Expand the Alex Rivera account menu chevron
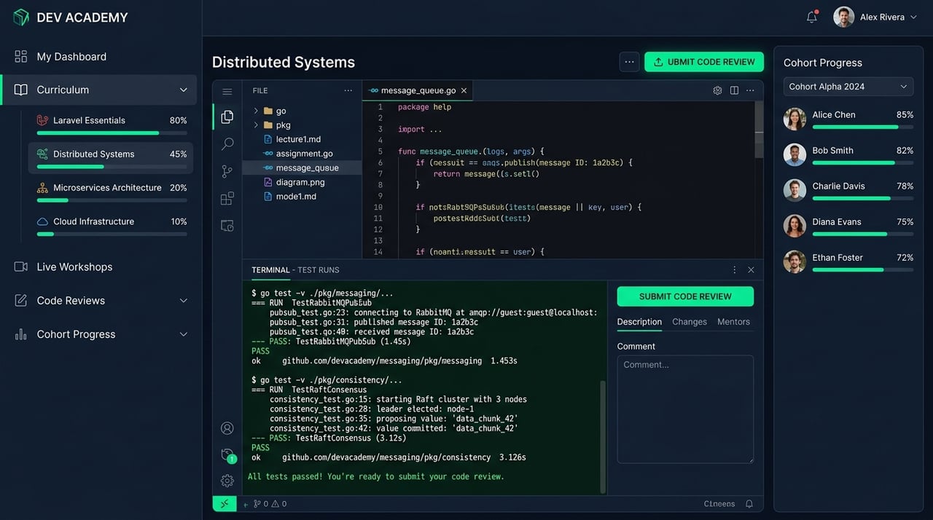Viewport: 933px width, 520px height. coord(913,17)
